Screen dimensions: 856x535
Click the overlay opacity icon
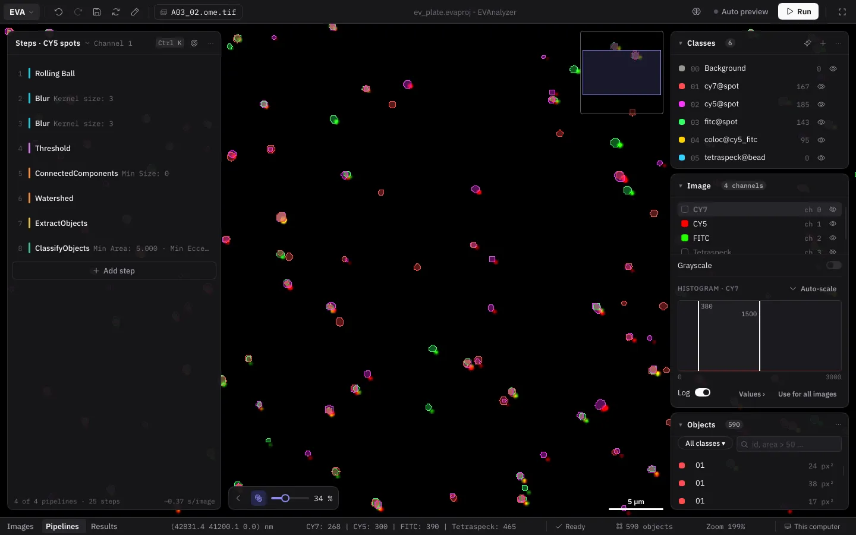(x=259, y=498)
